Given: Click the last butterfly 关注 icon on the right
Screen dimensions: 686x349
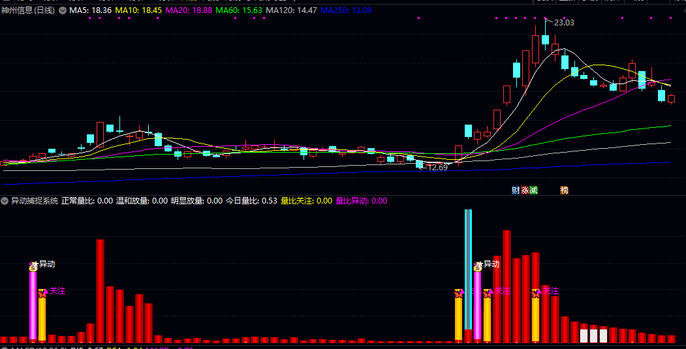Looking at the screenshot, I should (537, 293).
